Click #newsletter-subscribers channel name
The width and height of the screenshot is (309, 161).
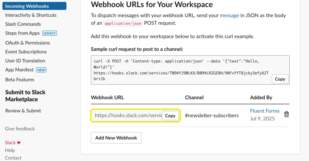point(212,115)
